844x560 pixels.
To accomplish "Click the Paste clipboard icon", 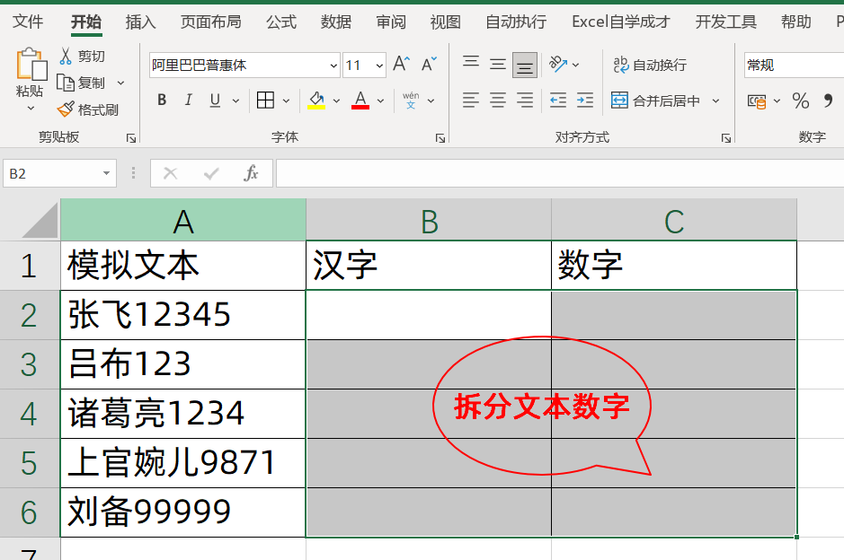I will click(31, 64).
